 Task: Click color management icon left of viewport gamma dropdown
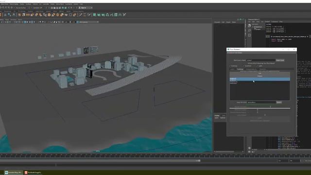(x=78, y=22)
